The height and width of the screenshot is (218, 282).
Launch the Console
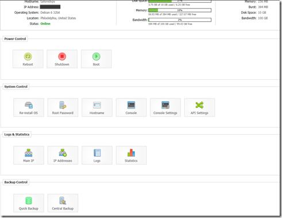click(131, 107)
